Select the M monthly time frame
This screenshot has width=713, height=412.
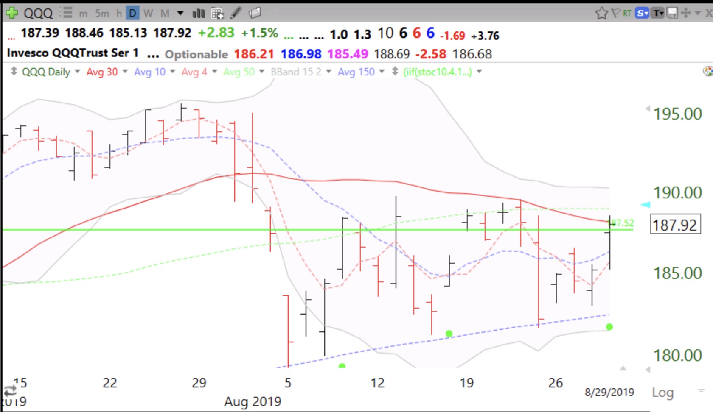[165, 14]
